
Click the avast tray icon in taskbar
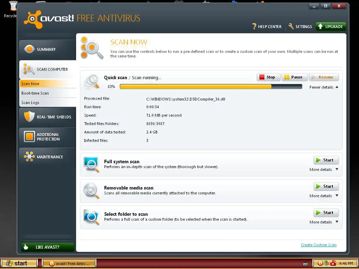(x=320, y=263)
